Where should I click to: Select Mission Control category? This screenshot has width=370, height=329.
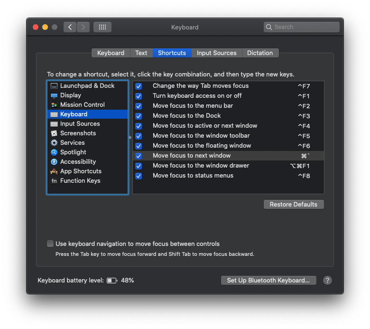pyautogui.click(x=88, y=104)
